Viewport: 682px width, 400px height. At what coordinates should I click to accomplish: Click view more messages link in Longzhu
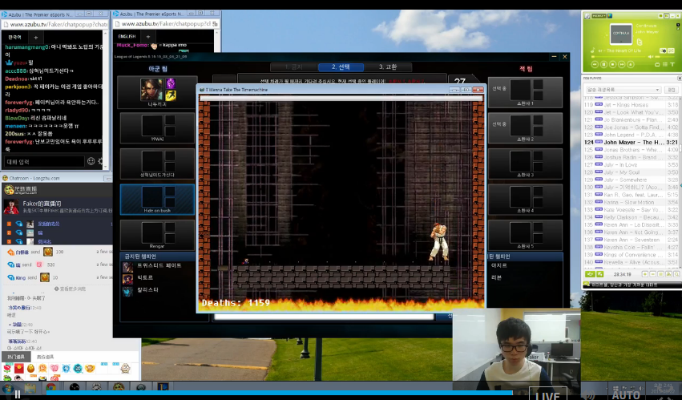[71, 289]
